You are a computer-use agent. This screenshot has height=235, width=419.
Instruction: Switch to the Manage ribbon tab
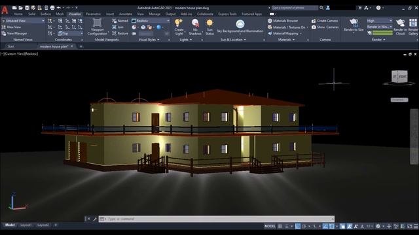click(155, 14)
